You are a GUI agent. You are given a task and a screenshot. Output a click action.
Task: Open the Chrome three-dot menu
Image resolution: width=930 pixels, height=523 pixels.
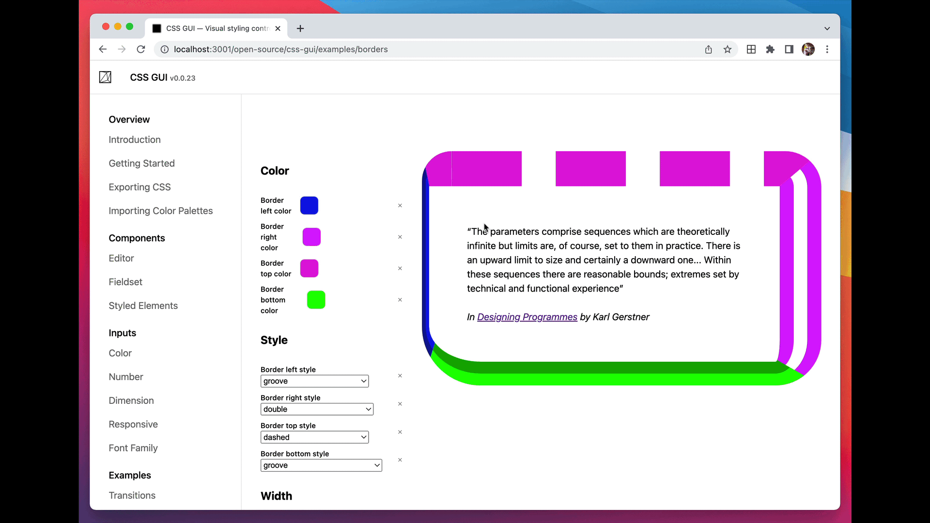point(827,49)
